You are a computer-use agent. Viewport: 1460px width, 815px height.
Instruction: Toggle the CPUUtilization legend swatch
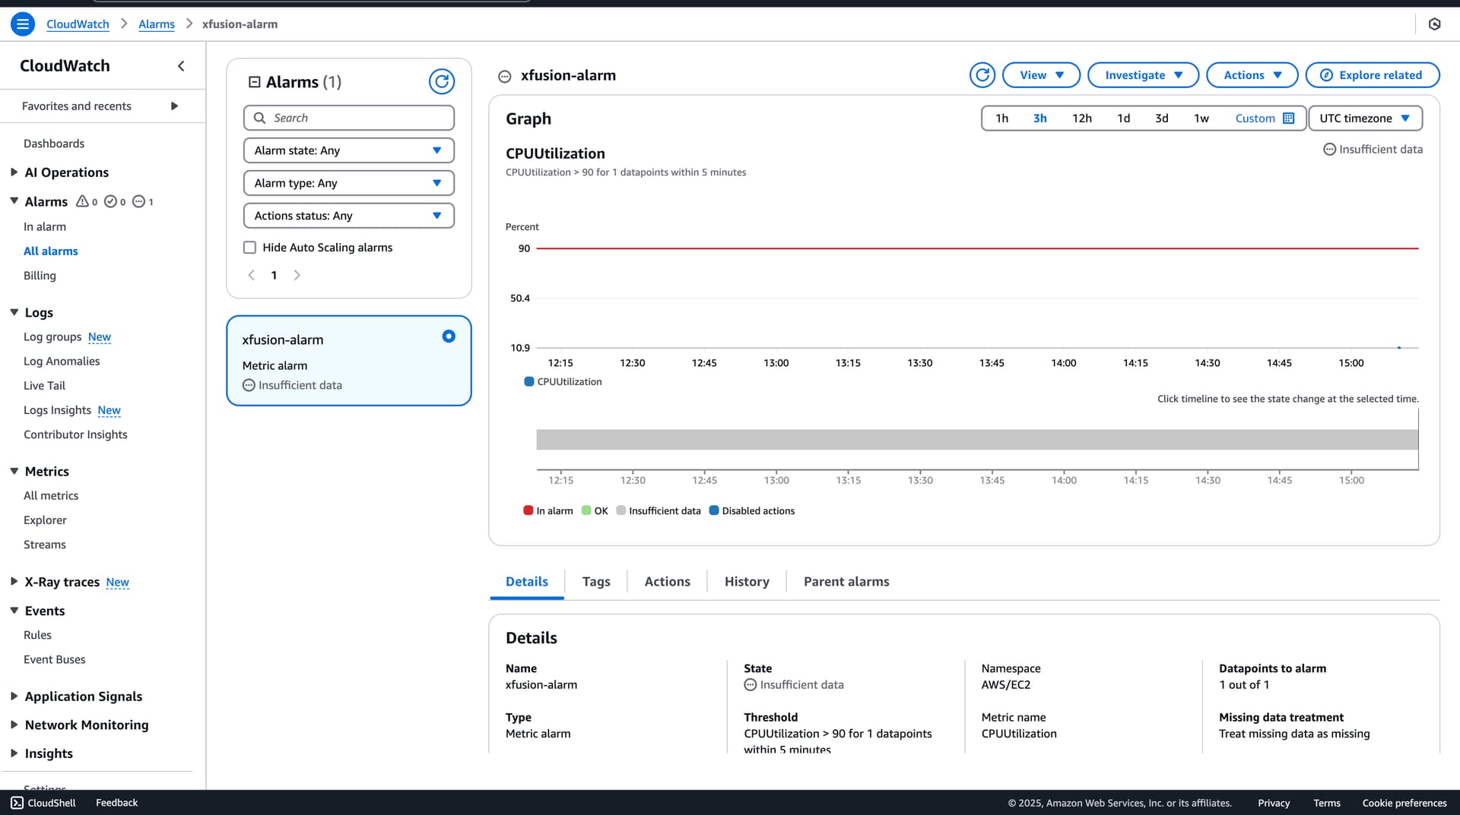[529, 382]
